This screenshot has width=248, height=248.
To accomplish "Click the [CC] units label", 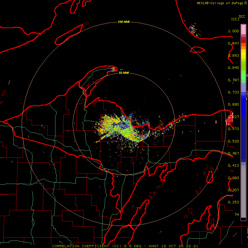I will pos(235,19).
